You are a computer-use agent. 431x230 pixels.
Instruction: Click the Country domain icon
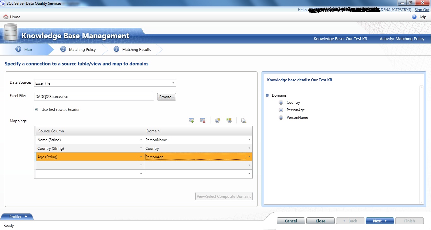click(x=281, y=102)
